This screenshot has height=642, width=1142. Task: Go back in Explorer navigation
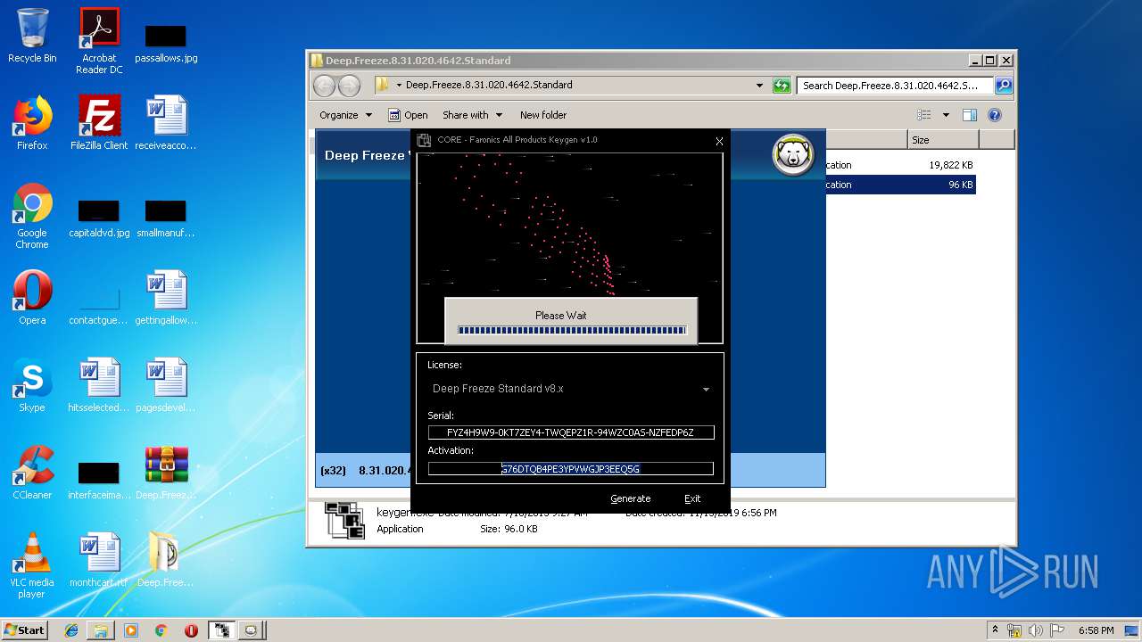click(x=325, y=86)
